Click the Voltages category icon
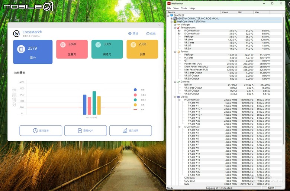The image size is (290, 191). tap(178, 24)
